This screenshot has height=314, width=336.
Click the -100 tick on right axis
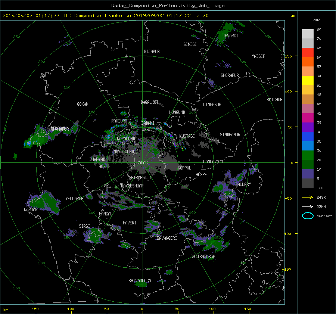pyautogui.click(x=287, y=234)
